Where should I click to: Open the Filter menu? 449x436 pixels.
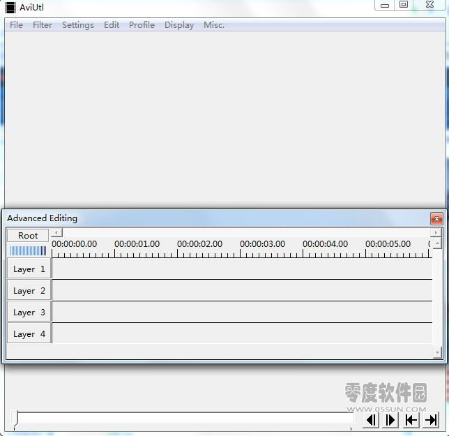43,25
